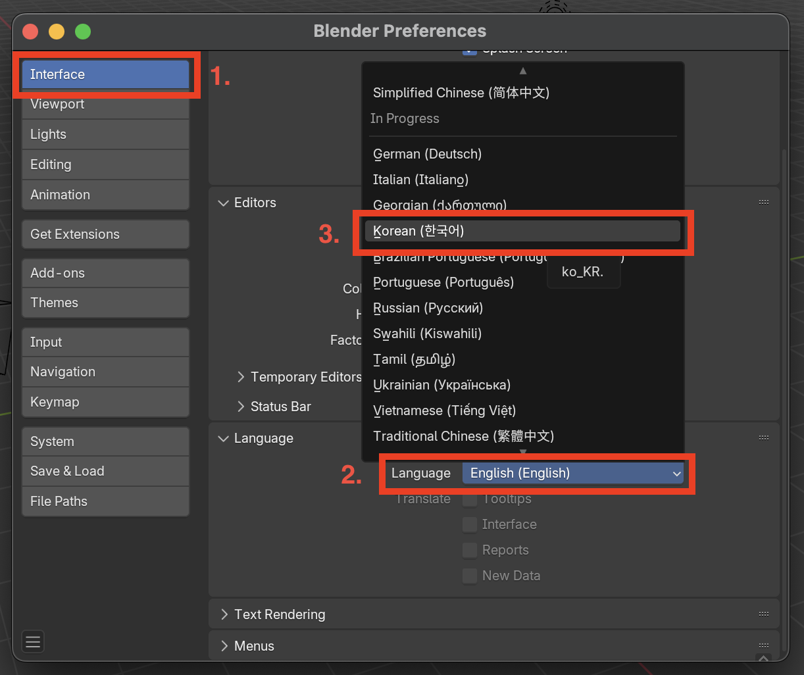804x675 pixels.
Task: Click the up arrow atop language list
Action: [523, 70]
